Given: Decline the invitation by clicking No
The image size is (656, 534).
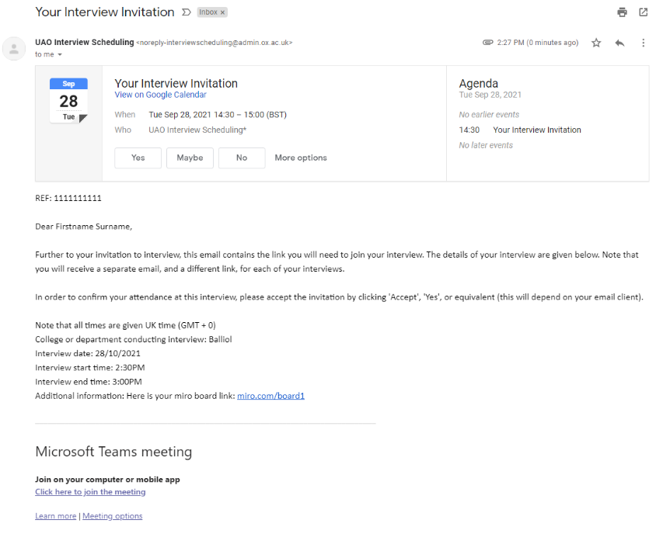Looking at the screenshot, I should 241,158.
